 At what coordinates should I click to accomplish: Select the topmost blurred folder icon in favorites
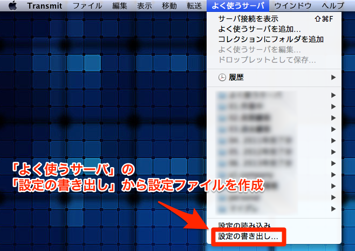[x=222, y=96]
